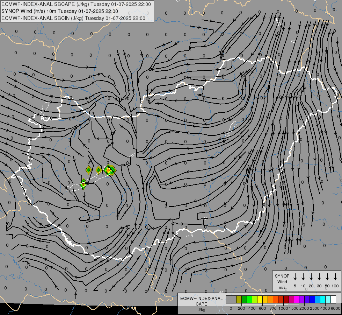Select the bright magenta swatch right of 1500

[x=297, y=300]
